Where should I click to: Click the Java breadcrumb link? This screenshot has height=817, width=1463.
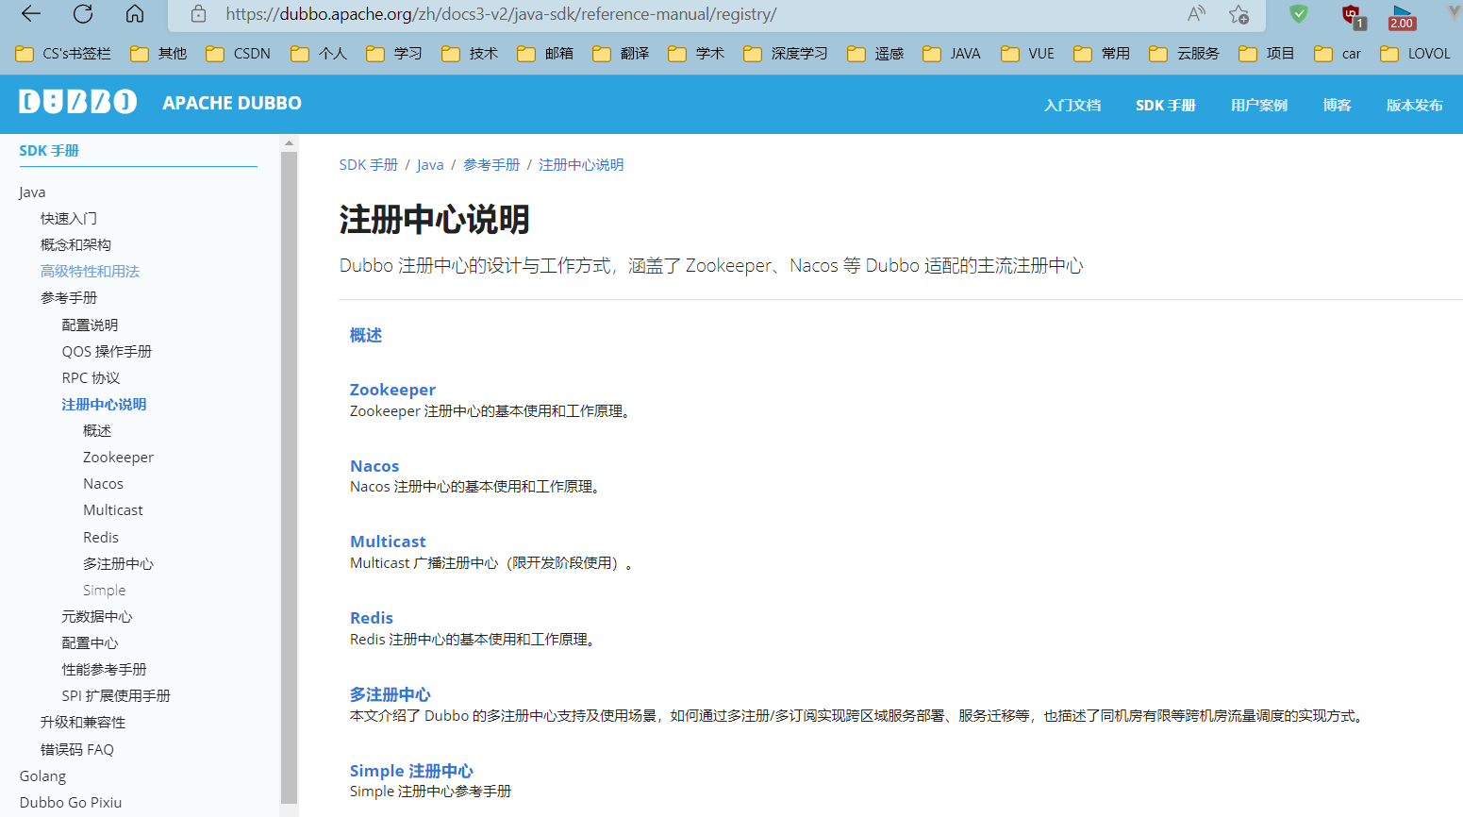click(430, 165)
